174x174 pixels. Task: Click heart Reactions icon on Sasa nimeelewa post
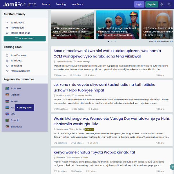click(x=55, y=75)
